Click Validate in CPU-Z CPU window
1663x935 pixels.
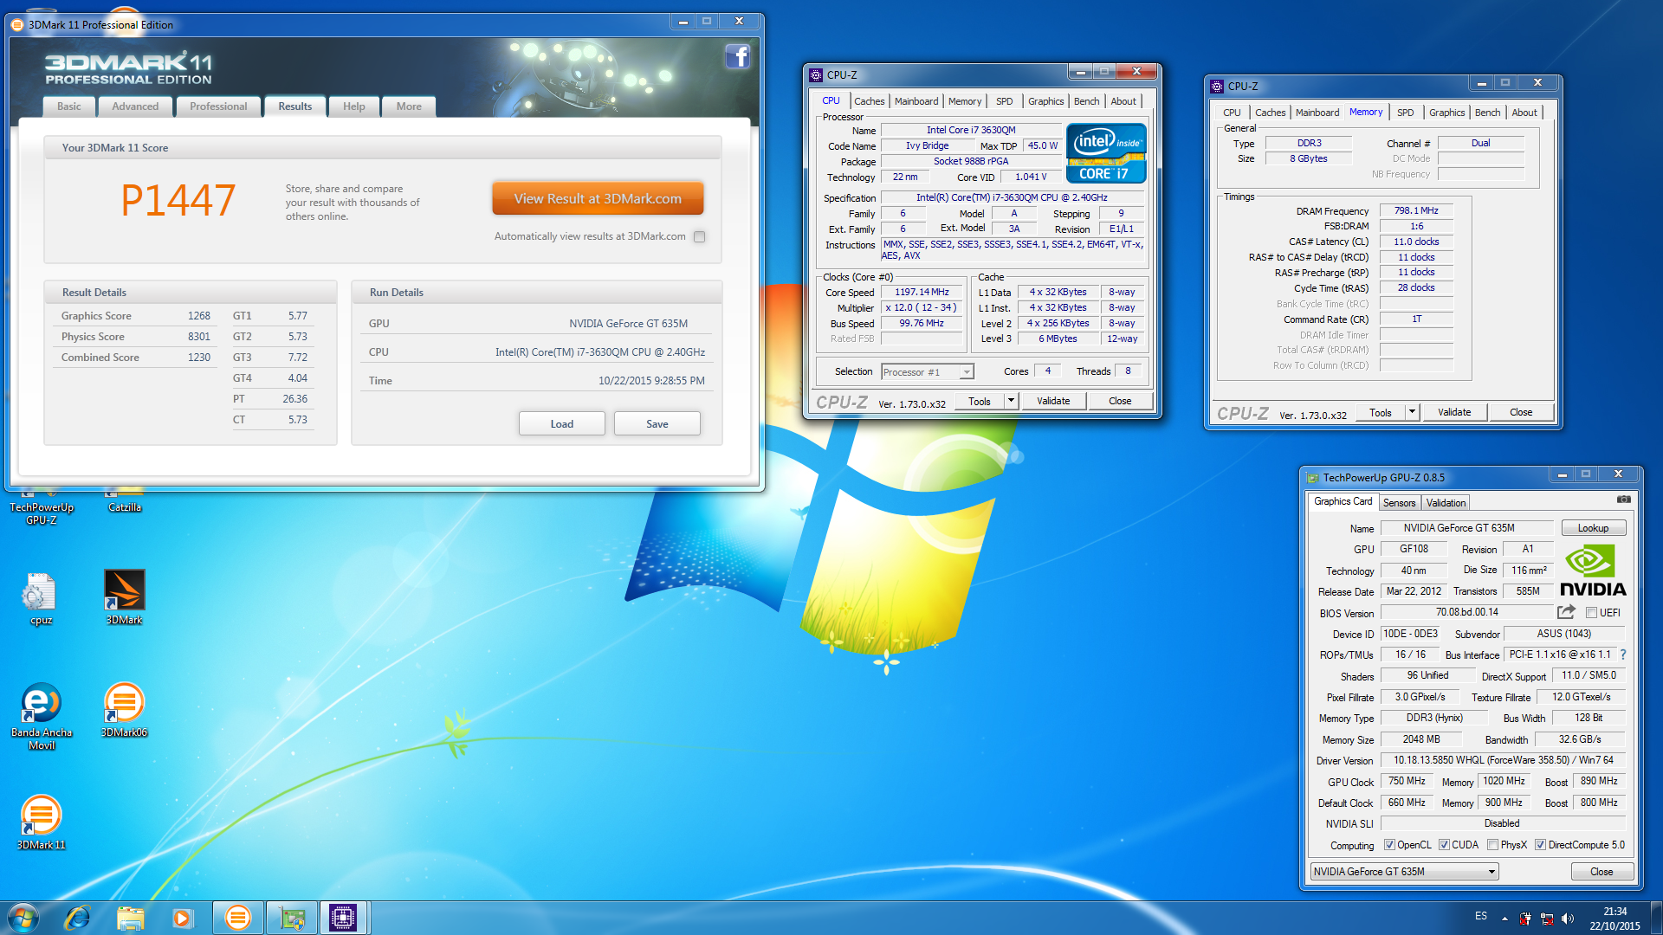coord(1053,401)
